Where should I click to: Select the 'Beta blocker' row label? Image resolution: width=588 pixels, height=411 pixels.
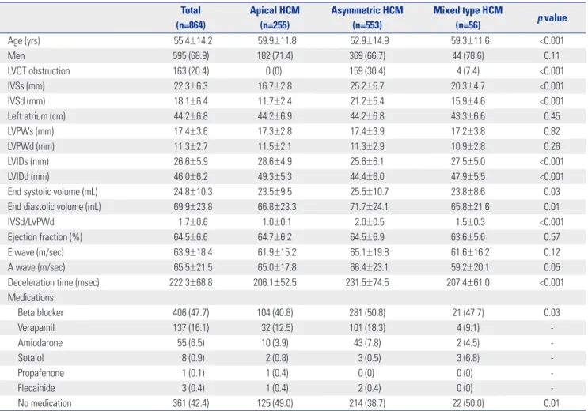(x=40, y=312)
